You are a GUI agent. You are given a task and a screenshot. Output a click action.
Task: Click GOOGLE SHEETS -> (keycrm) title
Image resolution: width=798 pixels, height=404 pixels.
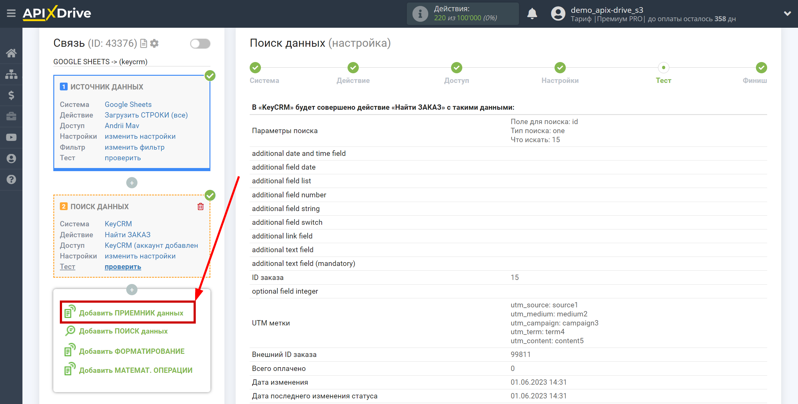click(100, 62)
